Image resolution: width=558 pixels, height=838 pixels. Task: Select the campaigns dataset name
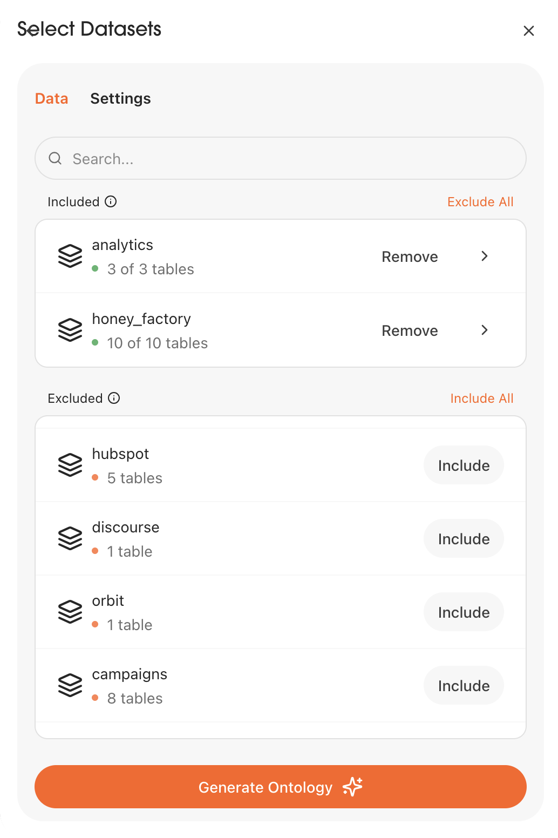[130, 674]
